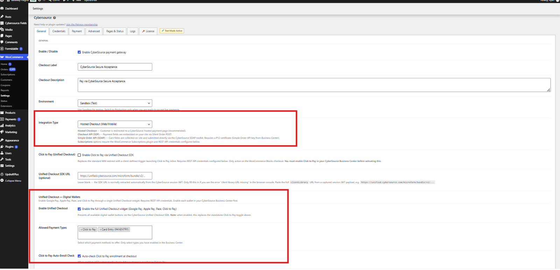This screenshot has height=270, width=560.
Task: Switch to the General tab
Action: [41, 31]
